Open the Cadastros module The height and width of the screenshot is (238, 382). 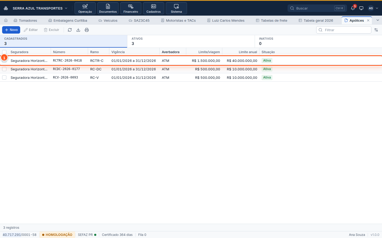point(154,8)
